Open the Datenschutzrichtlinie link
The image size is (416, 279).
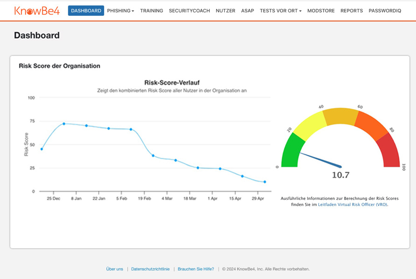(150, 269)
